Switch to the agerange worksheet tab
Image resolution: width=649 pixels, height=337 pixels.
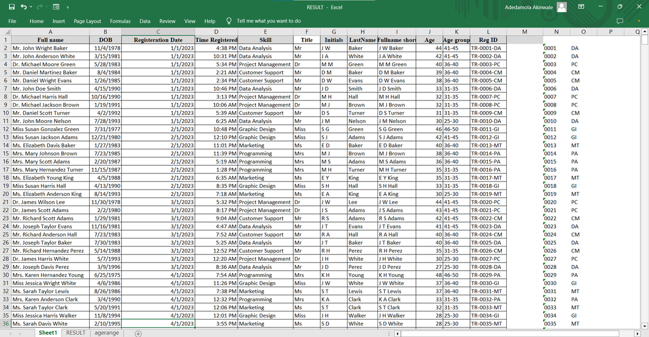point(107,333)
